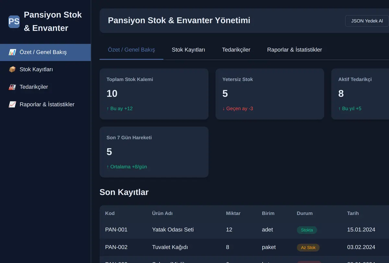Click the quantity 12 in PAN-001 row

click(x=229, y=230)
